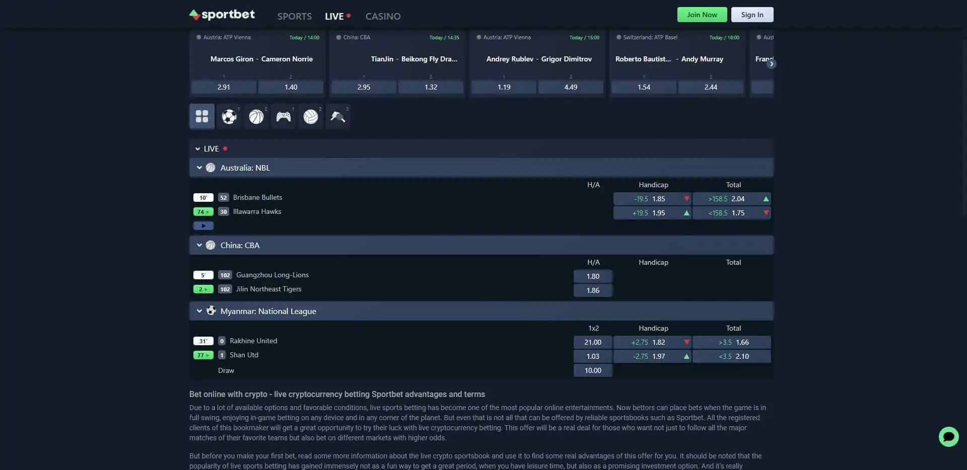
Task: Select the basketball sport filter icon
Action: (256, 116)
